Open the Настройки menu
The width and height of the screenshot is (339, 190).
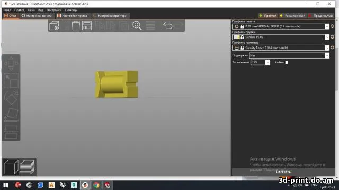click(x=54, y=10)
